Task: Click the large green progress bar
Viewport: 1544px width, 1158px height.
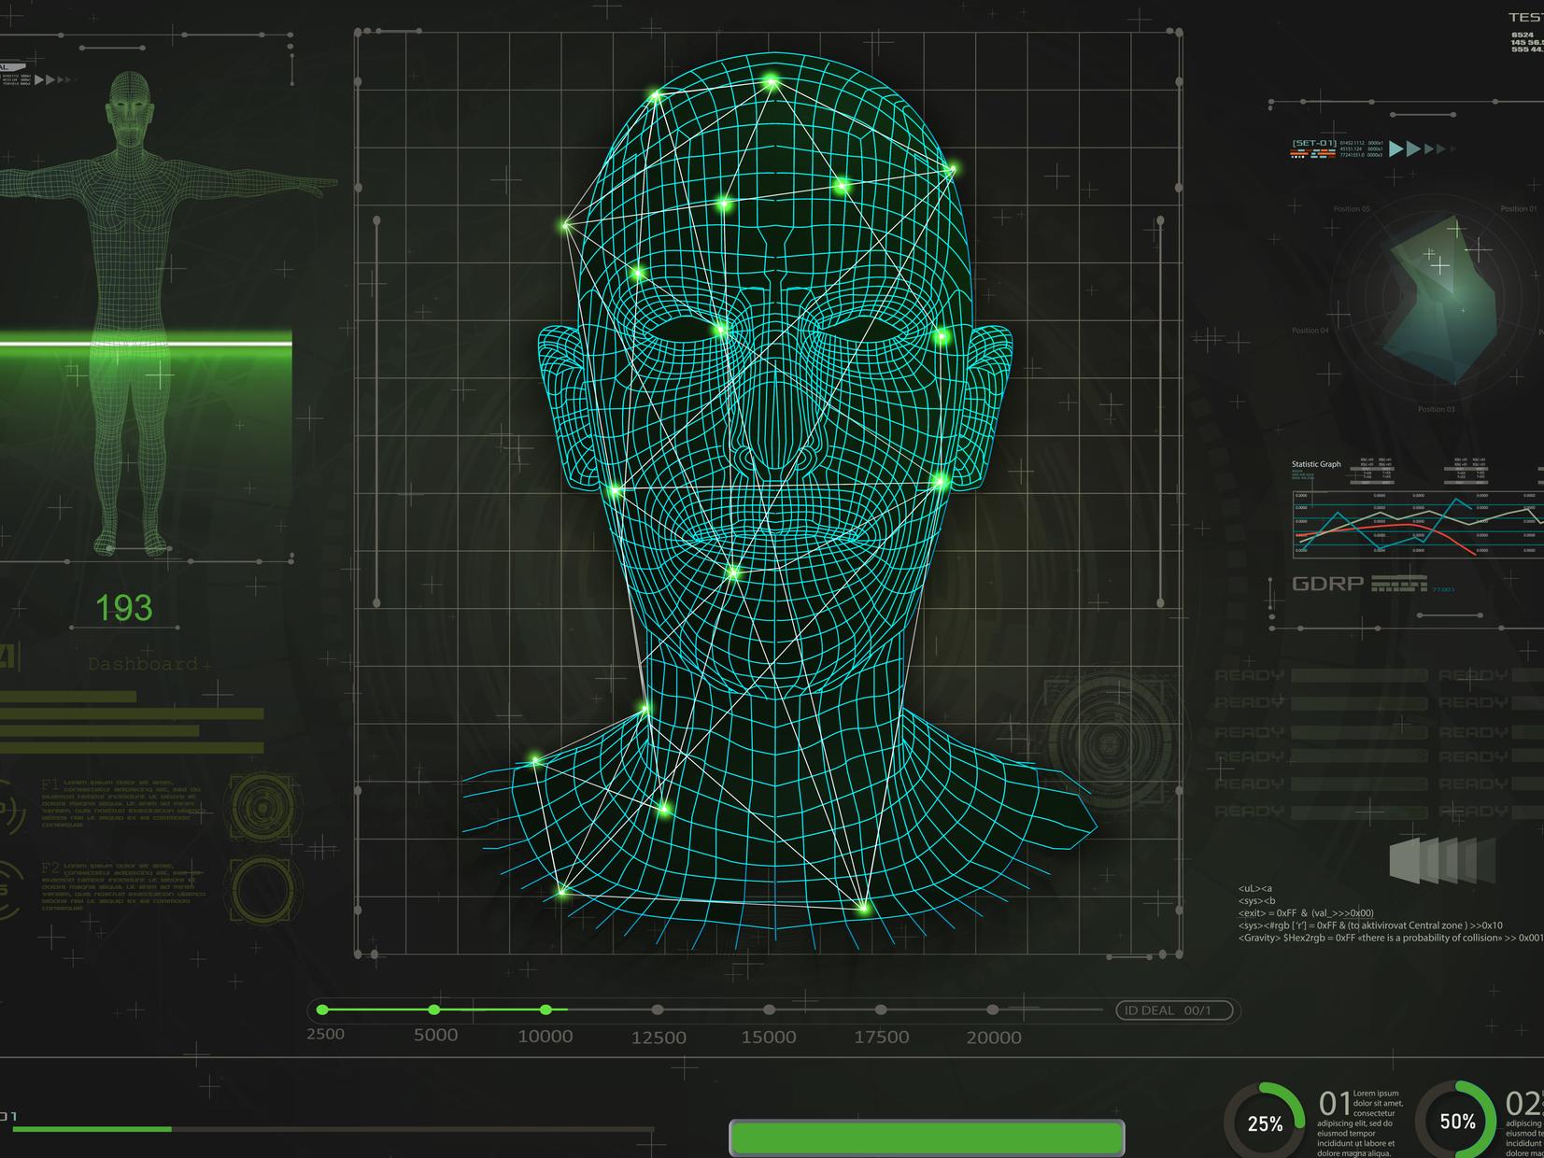Action: coord(927,1137)
